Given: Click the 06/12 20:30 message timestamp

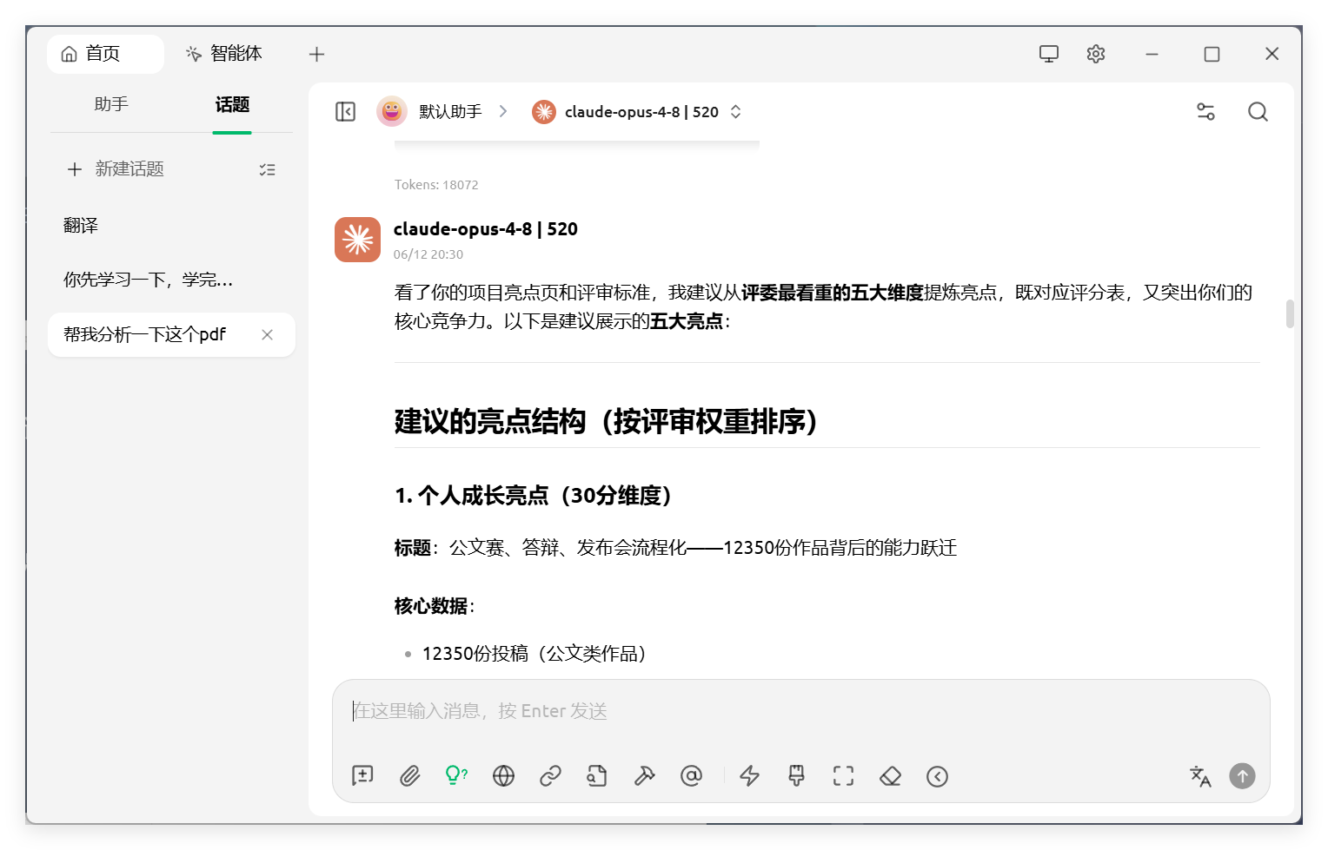Looking at the screenshot, I should pos(428,254).
